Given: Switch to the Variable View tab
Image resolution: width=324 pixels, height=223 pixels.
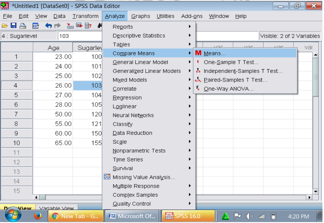Looking at the screenshot, I should tap(57, 208).
